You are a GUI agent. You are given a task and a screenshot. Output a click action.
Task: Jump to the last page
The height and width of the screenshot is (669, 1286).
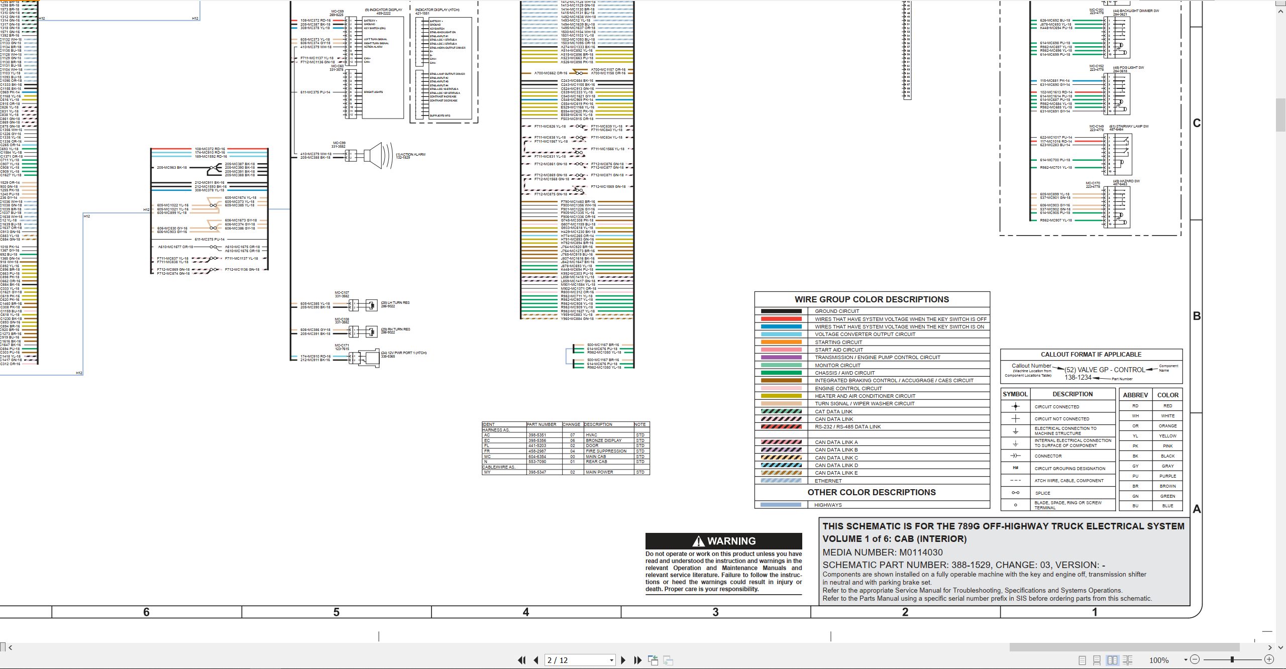click(638, 660)
